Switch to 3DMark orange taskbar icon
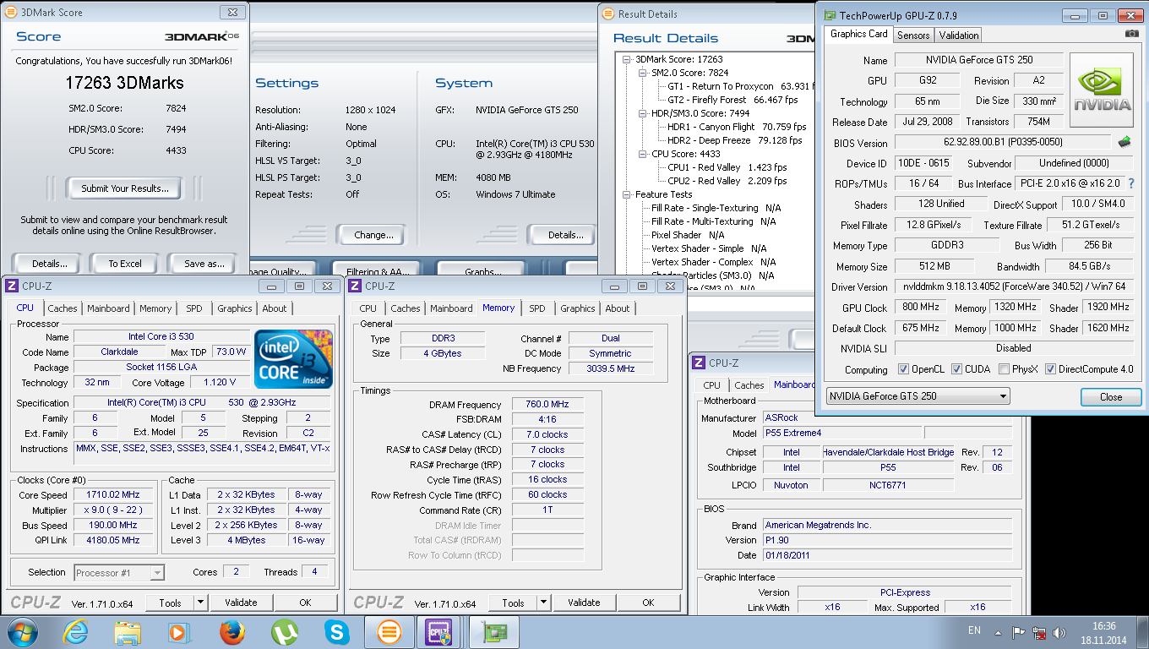Image resolution: width=1149 pixels, height=649 pixels. click(389, 632)
